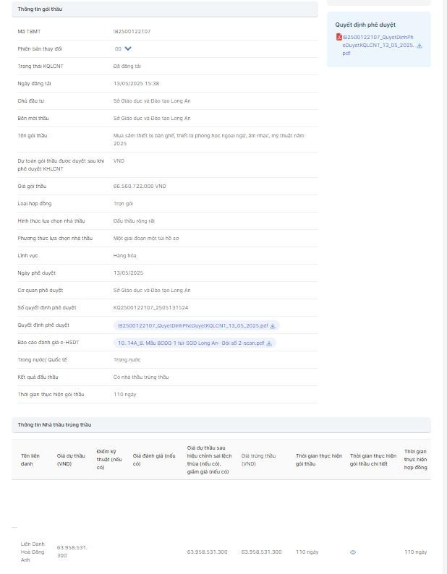
Task: Click the red PDF icon in approval panel
Action: pyautogui.click(x=339, y=37)
